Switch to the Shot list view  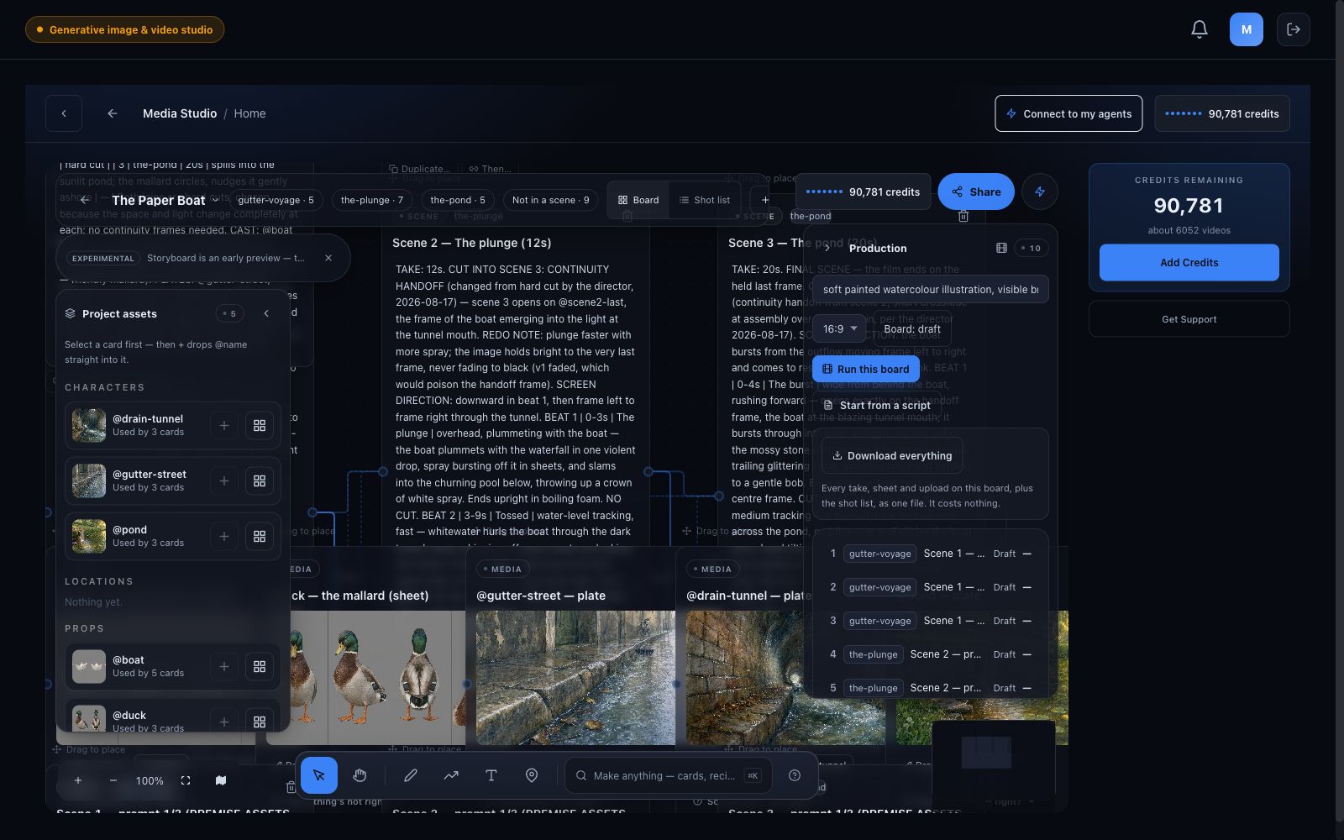[x=705, y=200]
